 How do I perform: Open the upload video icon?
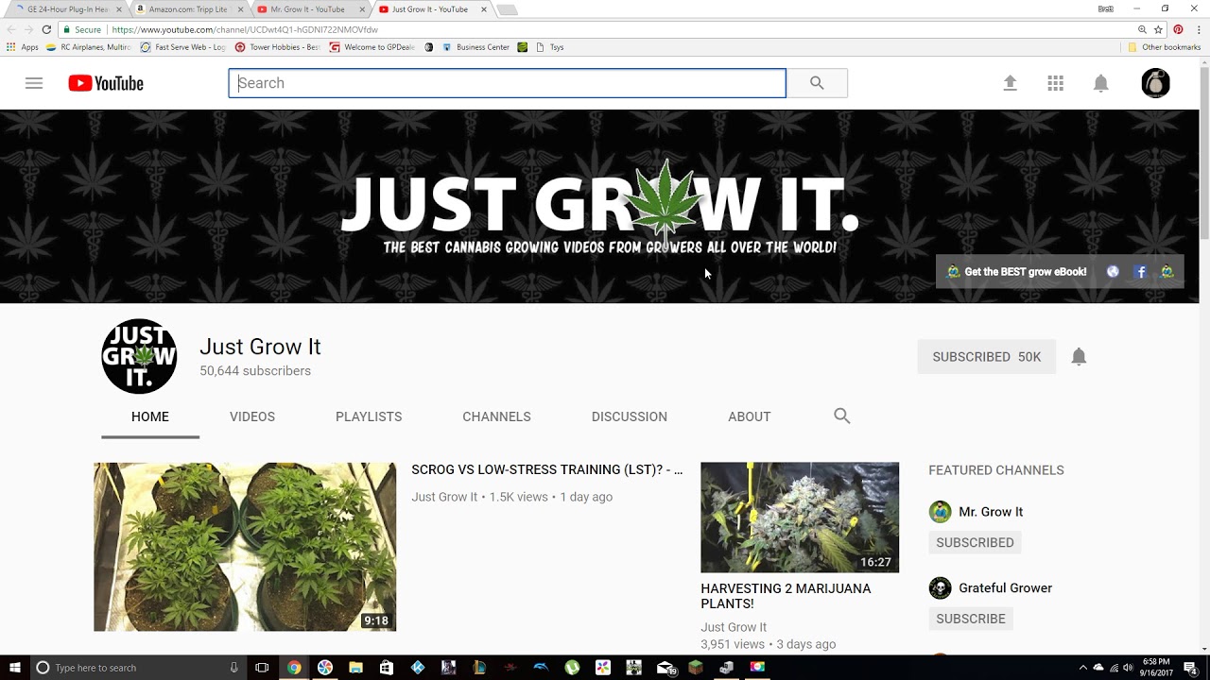pos(1010,83)
